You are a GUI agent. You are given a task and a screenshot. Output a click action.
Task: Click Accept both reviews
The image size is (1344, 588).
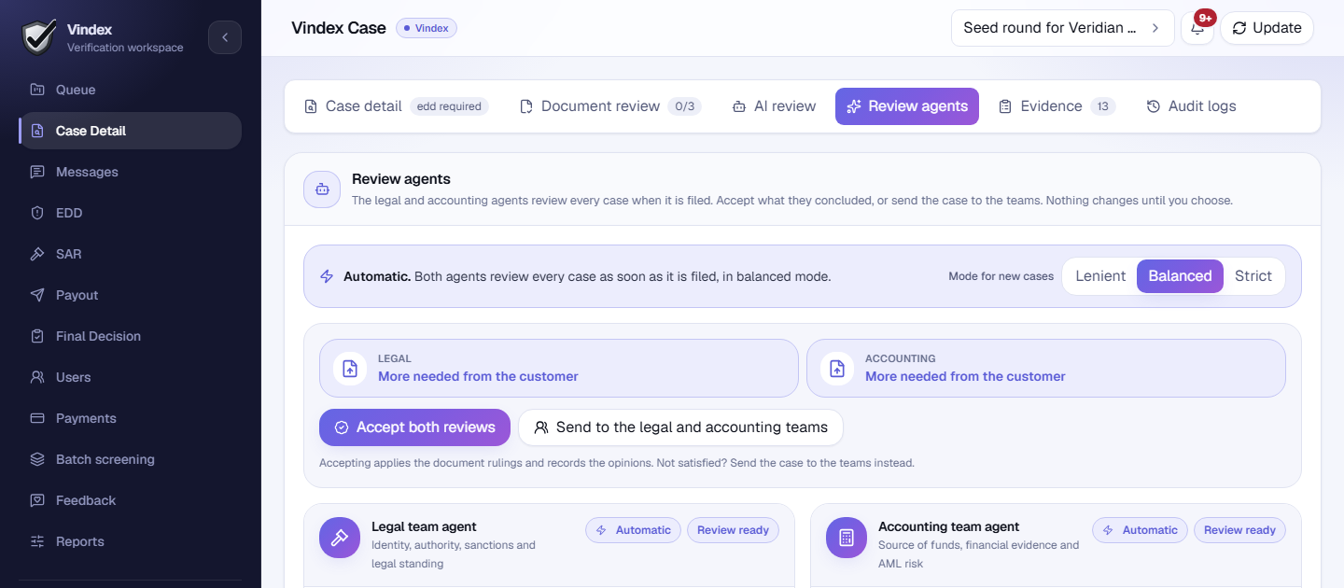pos(414,427)
